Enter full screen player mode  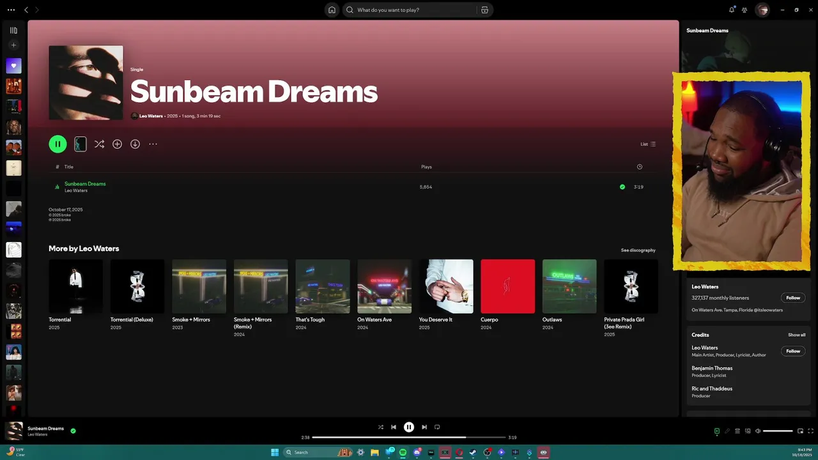(x=810, y=431)
